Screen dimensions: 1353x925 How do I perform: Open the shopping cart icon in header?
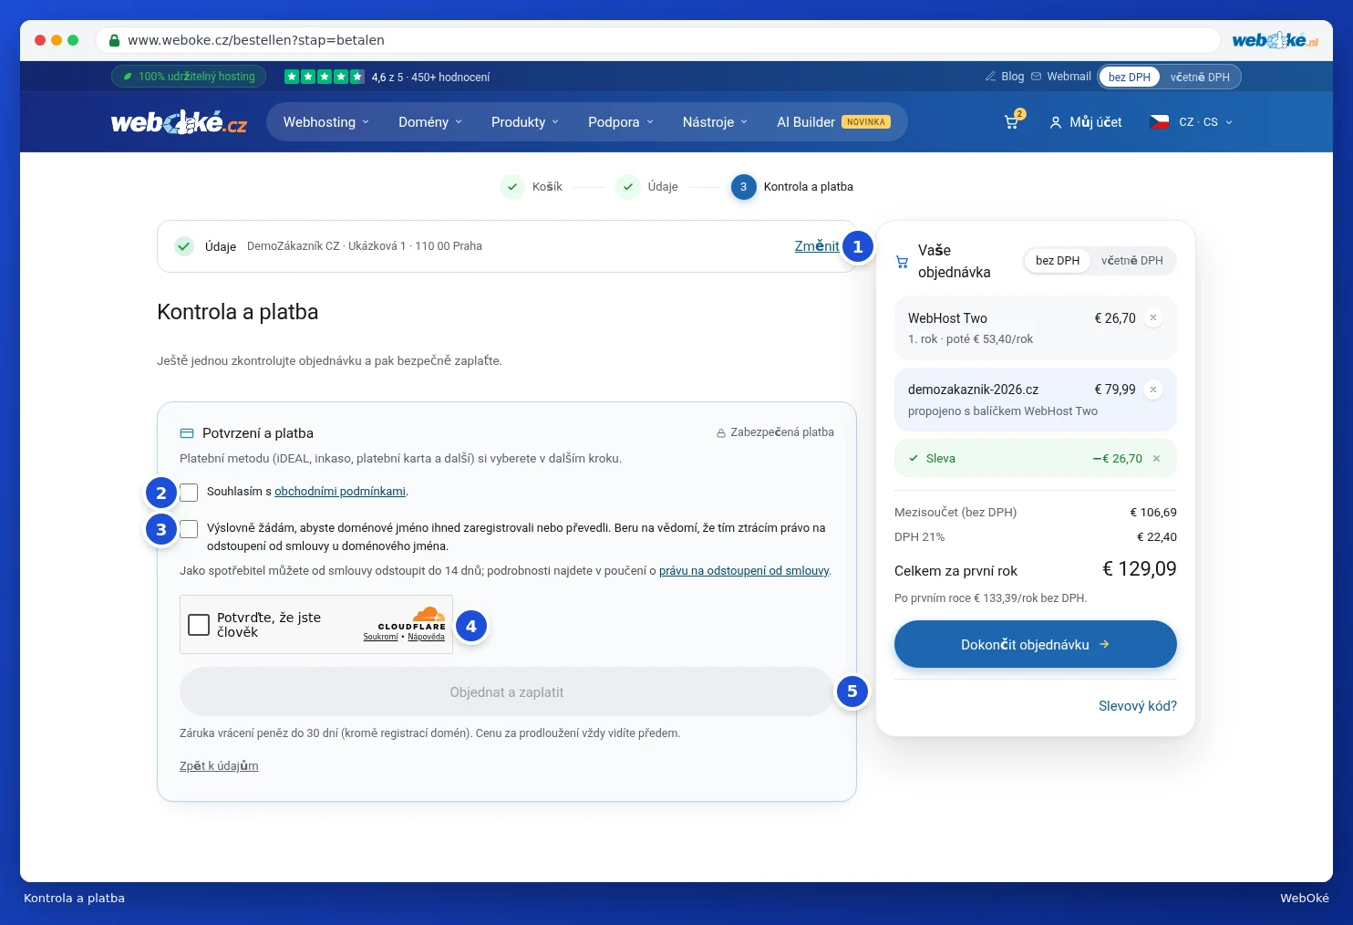coord(1011,122)
